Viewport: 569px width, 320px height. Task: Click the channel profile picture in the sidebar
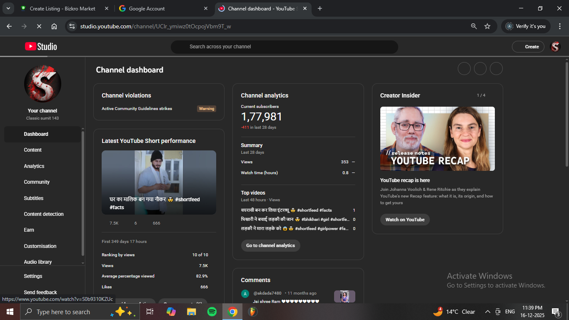tap(42, 84)
